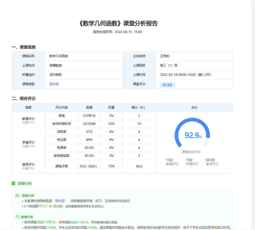Click the green 课堂分析 section header icon

pyautogui.click(x=14, y=183)
